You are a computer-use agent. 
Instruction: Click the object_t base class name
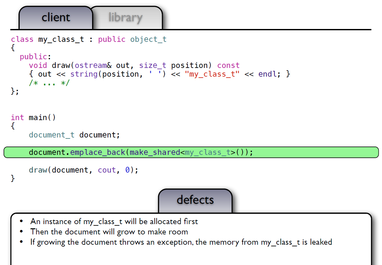pyautogui.click(x=148, y=39)
